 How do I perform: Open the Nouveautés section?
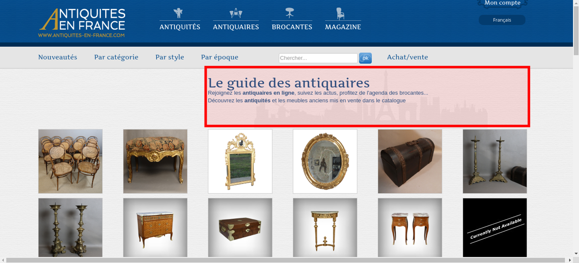[x=58, y=57]
